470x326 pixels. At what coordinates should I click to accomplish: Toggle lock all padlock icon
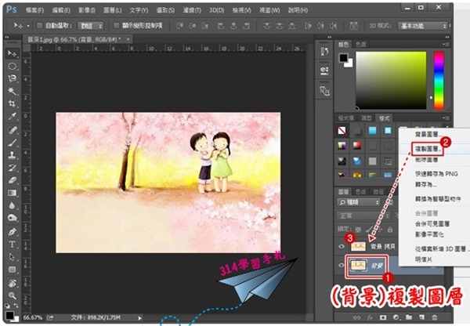point(390,230)
